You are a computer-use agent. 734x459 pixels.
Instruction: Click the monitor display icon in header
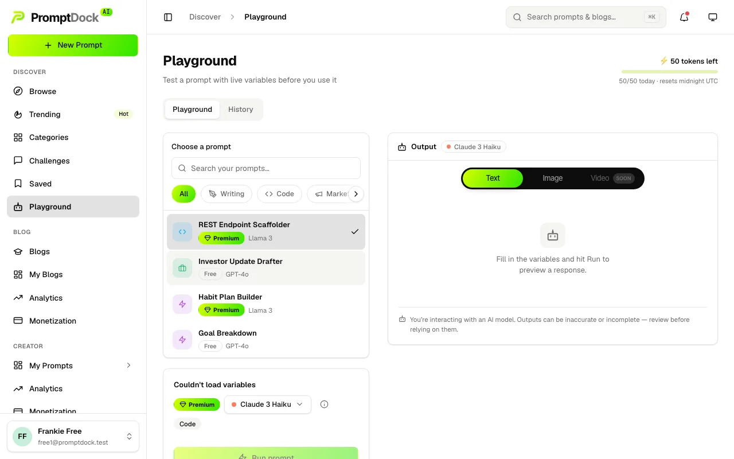713,17
